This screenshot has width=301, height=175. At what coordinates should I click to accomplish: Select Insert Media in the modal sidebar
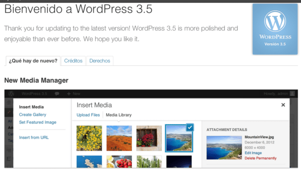[32, 107]
